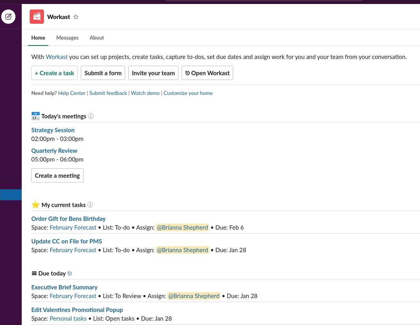Click the Workast title in the header
420x325 pixels.
coord(59,17)
